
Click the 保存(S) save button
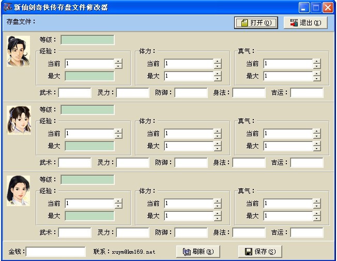coord(260,251)
